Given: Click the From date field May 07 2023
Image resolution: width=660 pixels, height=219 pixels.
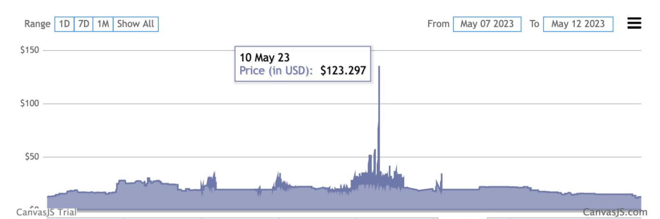Looking at the screenshot, I should pyautogui.click(x=487, y=24).
